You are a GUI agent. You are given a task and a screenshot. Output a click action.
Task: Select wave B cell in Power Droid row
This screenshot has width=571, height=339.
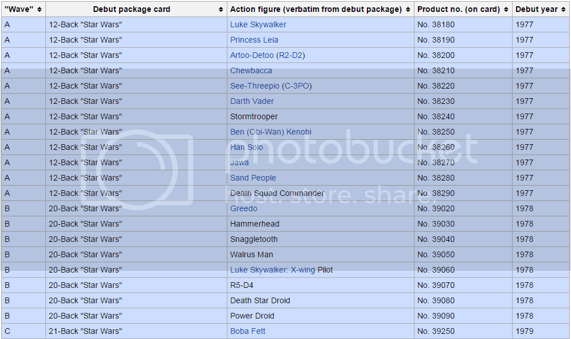pos(23,316)
